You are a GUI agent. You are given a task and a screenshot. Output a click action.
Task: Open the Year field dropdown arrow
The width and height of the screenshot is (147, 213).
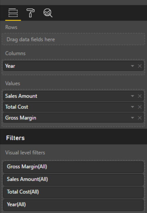coord(132,66)
